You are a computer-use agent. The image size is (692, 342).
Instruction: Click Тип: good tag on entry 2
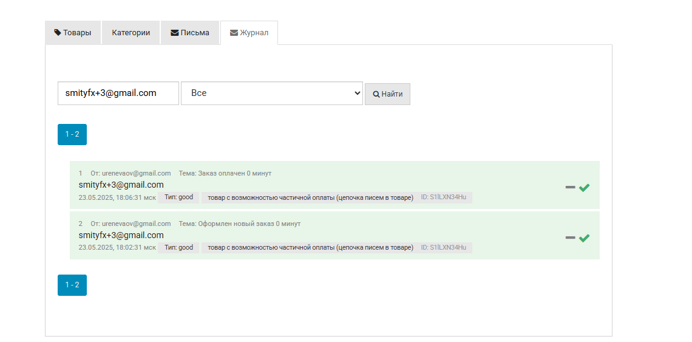178,247
